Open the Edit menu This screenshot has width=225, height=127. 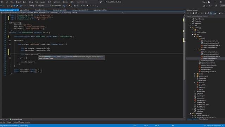[x=7, y=2]
